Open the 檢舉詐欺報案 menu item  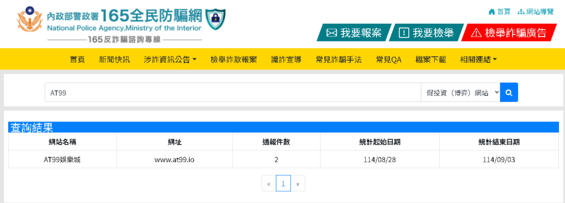pos(233,60)
